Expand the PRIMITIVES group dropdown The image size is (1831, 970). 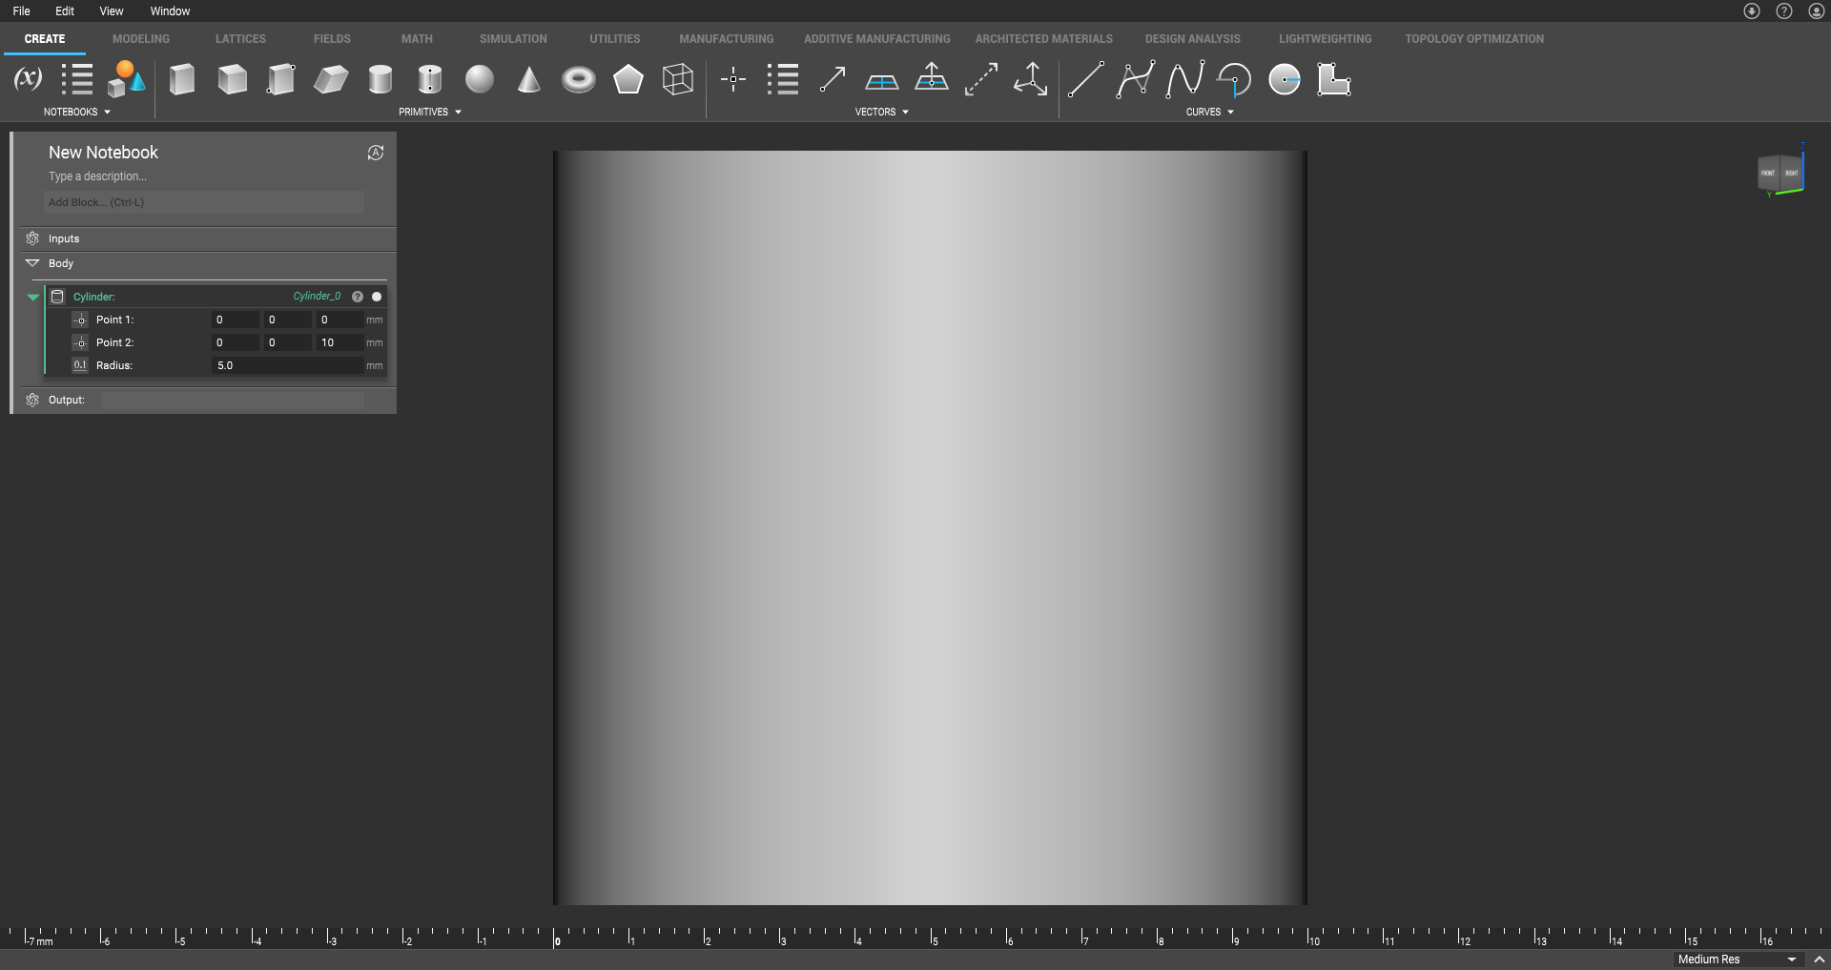tap(458, 113)
